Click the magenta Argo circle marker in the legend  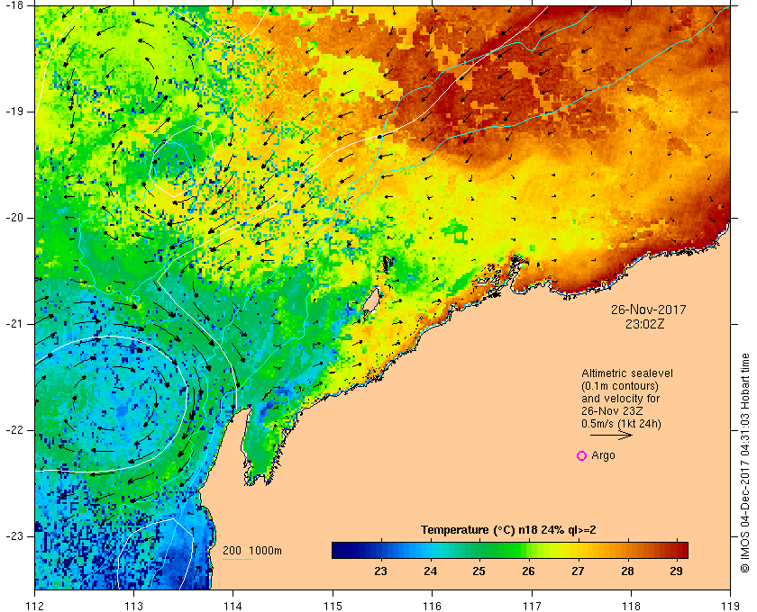click(x=582, y=455)
